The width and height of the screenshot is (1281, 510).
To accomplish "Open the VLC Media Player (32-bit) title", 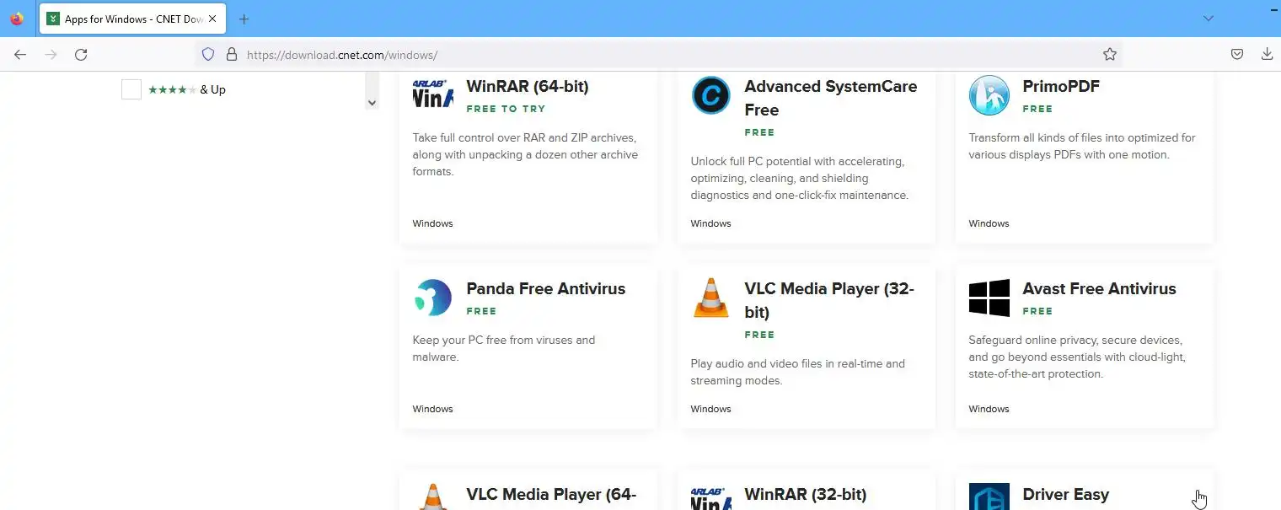I will 829,300.
